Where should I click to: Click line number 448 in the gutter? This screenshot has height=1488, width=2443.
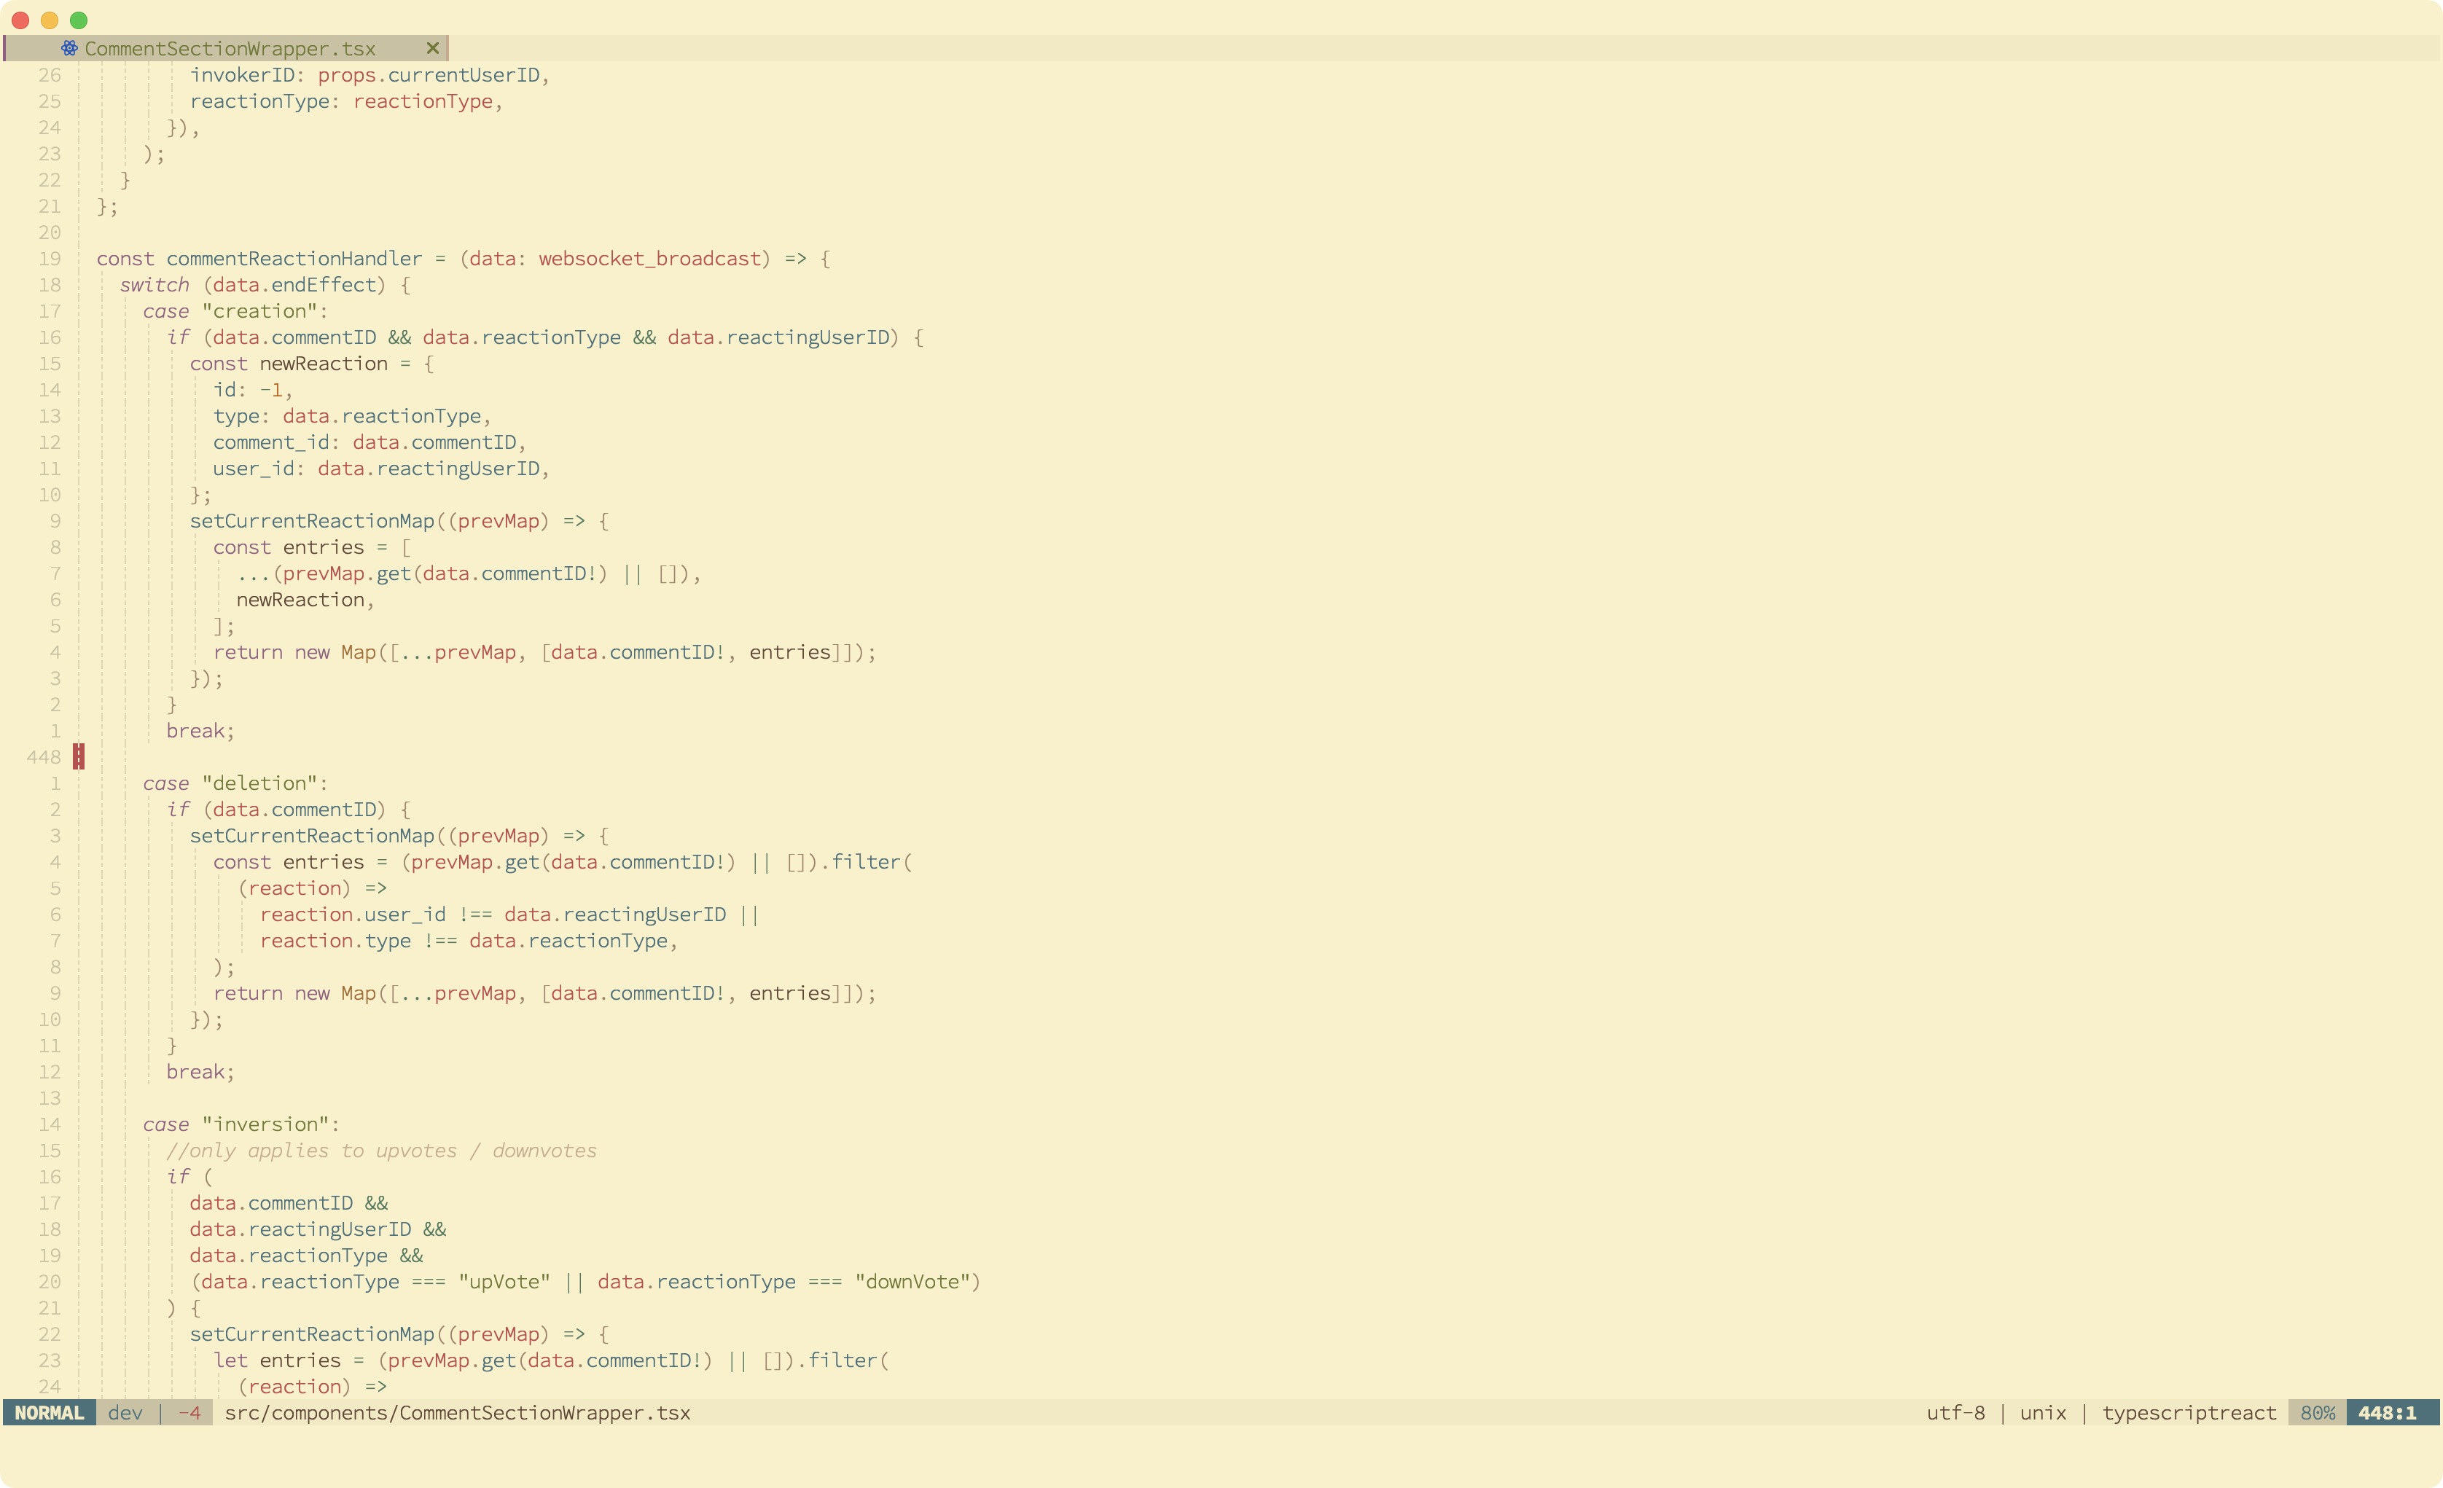[x=44, y=757]
